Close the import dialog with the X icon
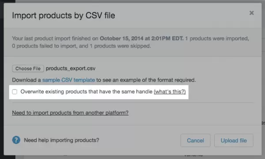This screenshot has height=159, width=265. pyautogui.click(x=251, y=13)
